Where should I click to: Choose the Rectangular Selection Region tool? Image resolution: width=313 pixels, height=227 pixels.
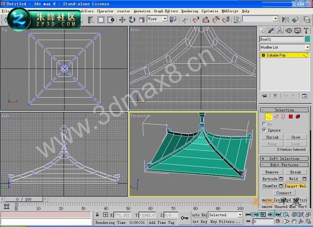pos(101,20)
